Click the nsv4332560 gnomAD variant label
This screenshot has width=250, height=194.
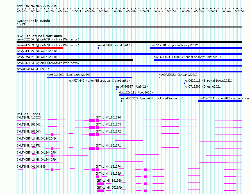coord(48,39)
